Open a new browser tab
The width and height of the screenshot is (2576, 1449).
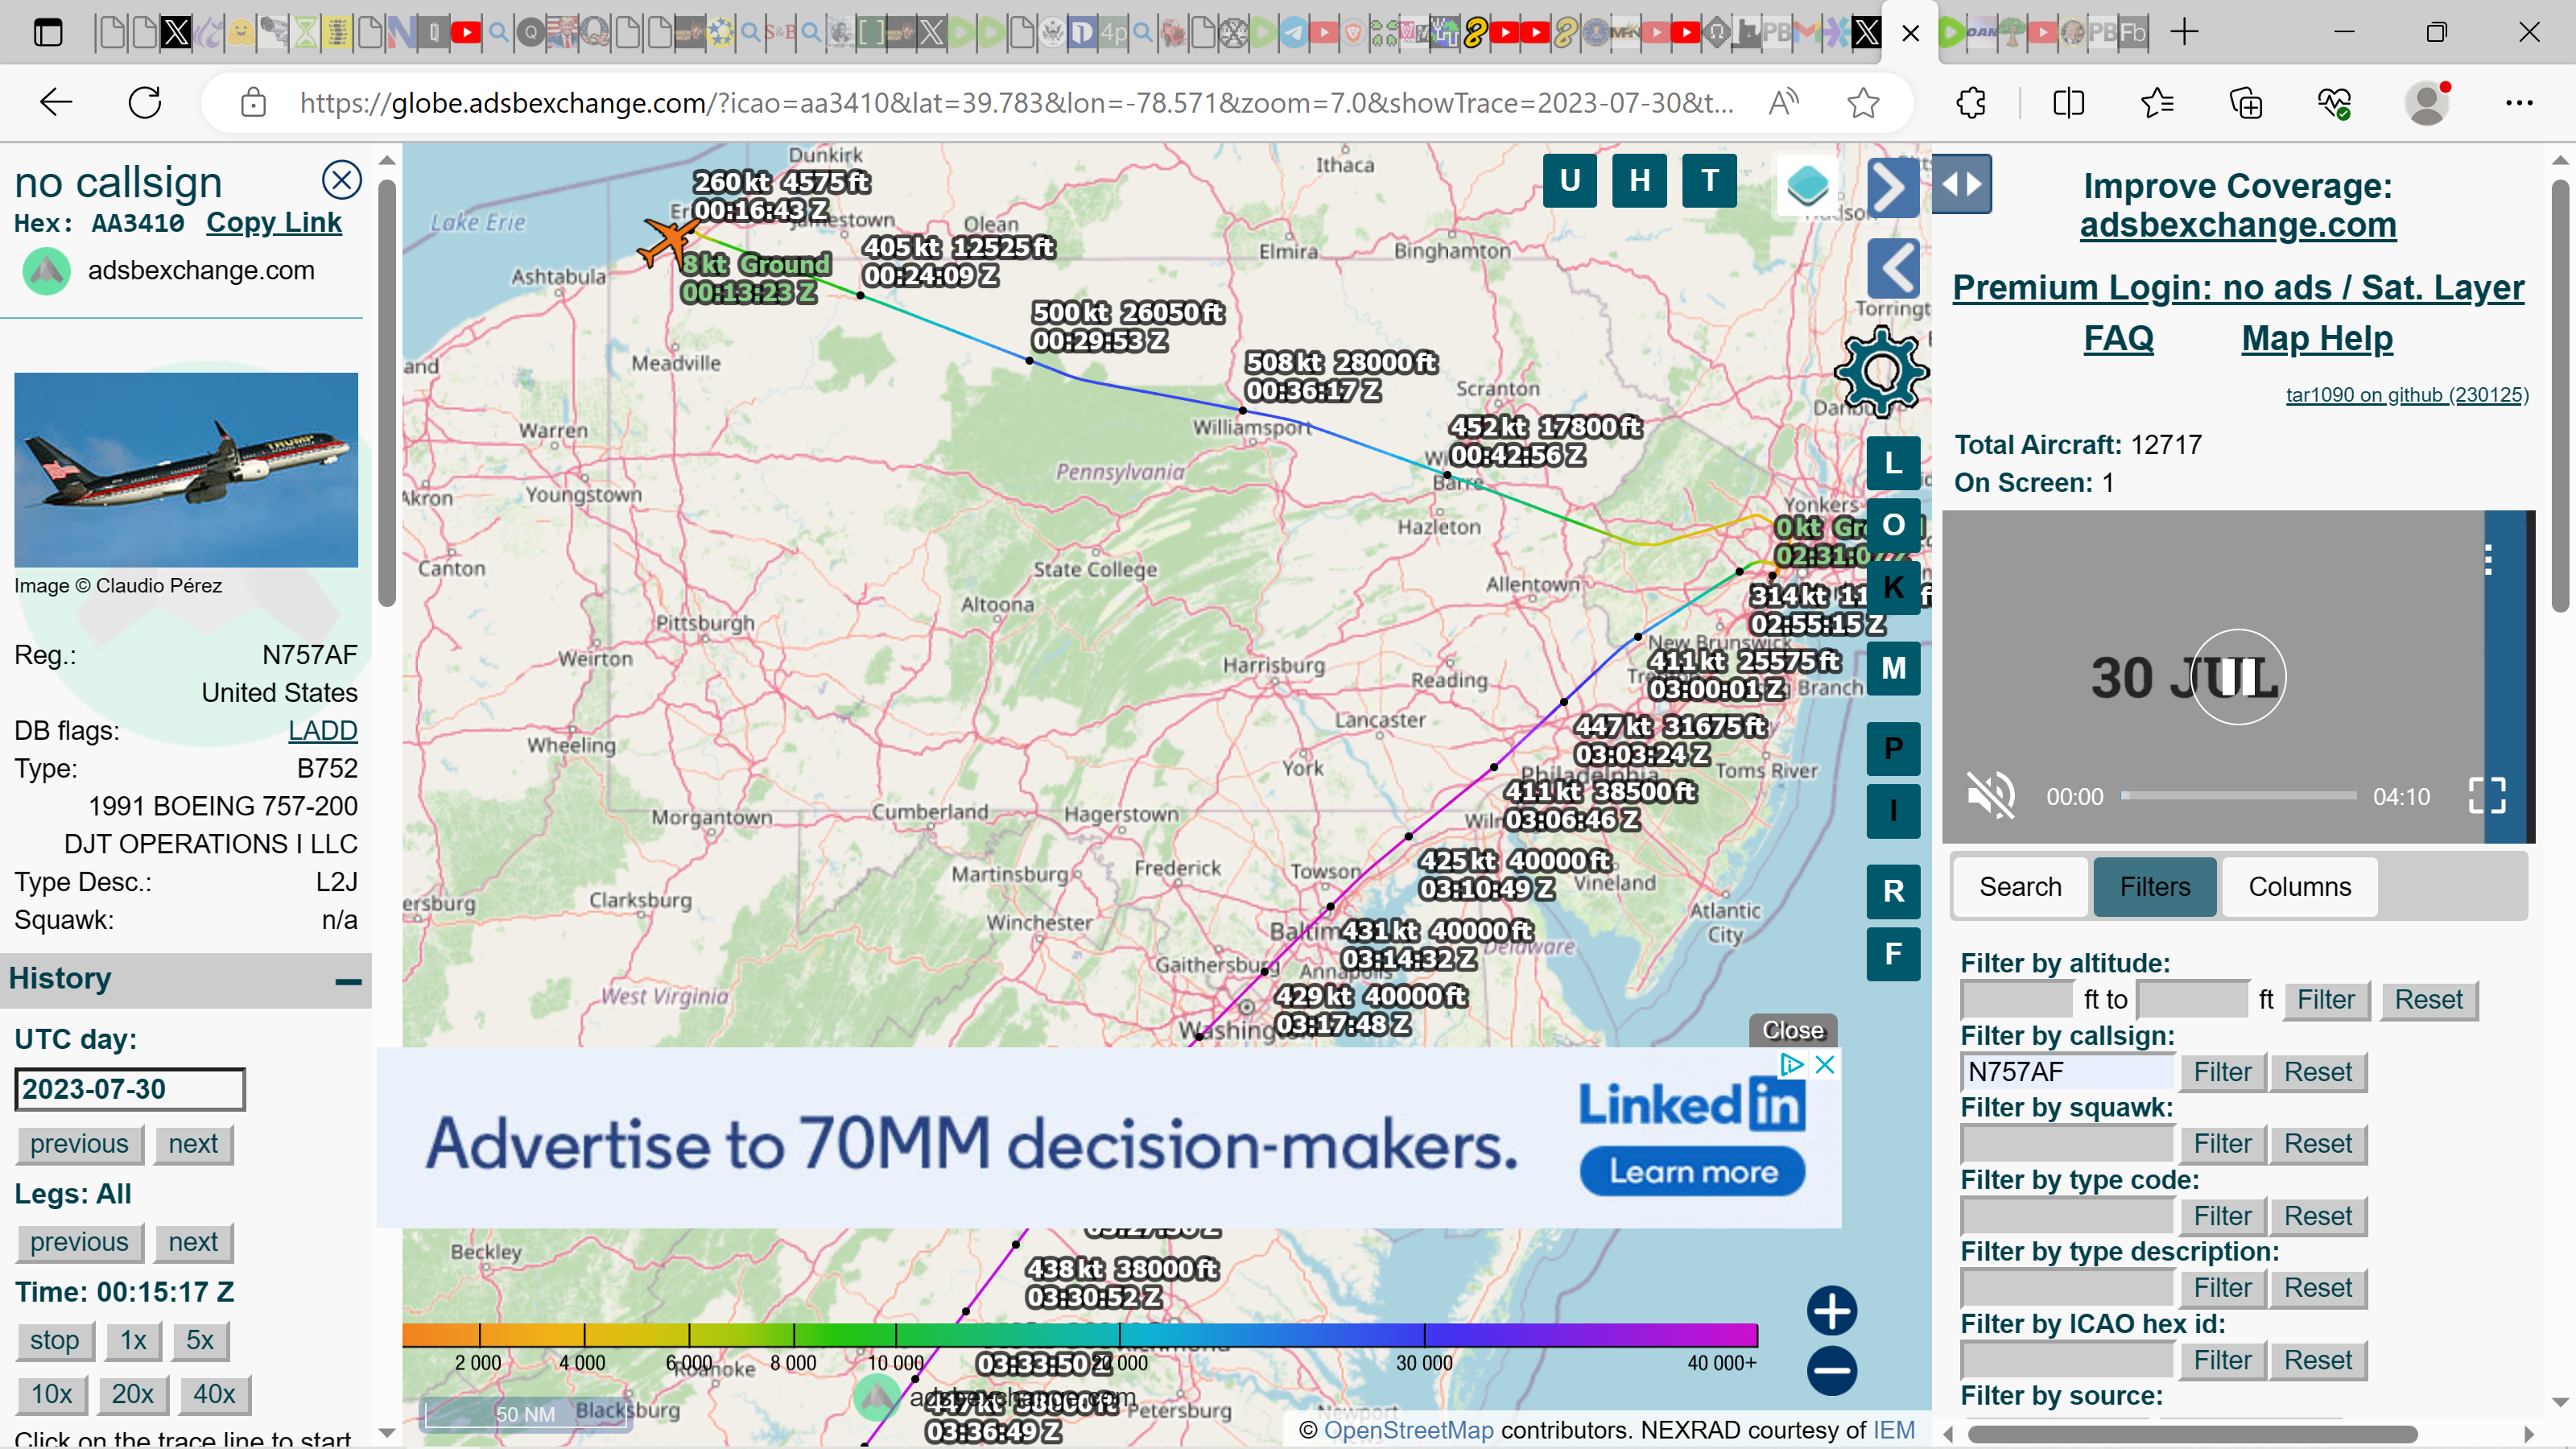coord(2185,32)
